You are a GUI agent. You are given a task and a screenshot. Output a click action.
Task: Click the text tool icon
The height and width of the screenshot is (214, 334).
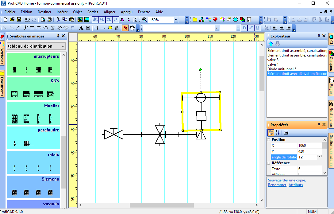[x=81, y=28]
